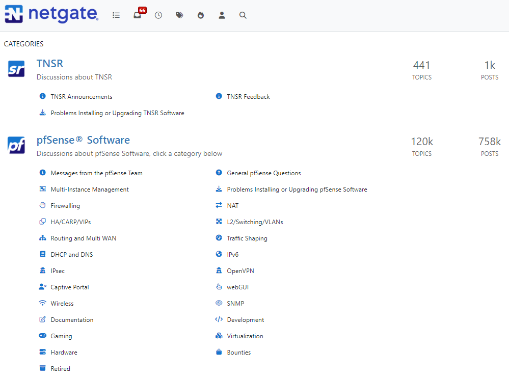Go to the Hardware subcategory
This screenshot has width=509, height=379.
64,353
